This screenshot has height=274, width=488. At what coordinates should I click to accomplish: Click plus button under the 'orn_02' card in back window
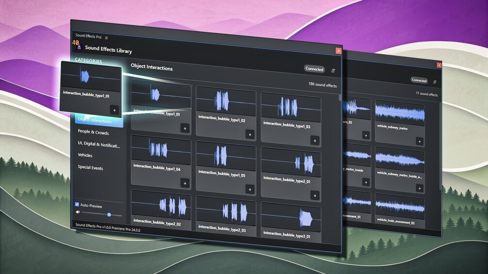click(x=366, y=135)
